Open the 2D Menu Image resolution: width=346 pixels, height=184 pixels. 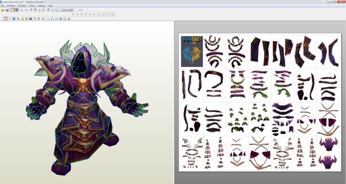(22, 6)
